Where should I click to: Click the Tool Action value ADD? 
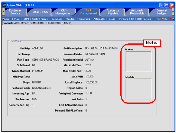tap(34, 99)
